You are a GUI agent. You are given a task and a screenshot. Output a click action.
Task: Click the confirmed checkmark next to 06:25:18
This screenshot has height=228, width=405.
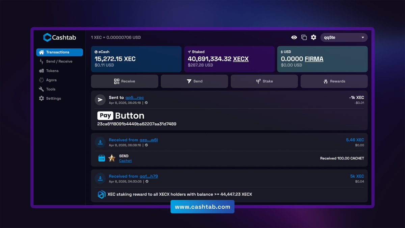click(146, 103)
